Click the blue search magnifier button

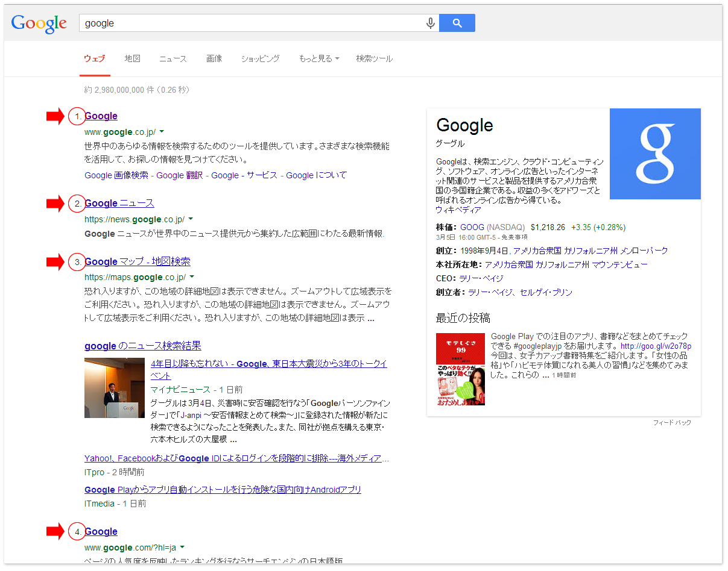(x=457, y=23)
